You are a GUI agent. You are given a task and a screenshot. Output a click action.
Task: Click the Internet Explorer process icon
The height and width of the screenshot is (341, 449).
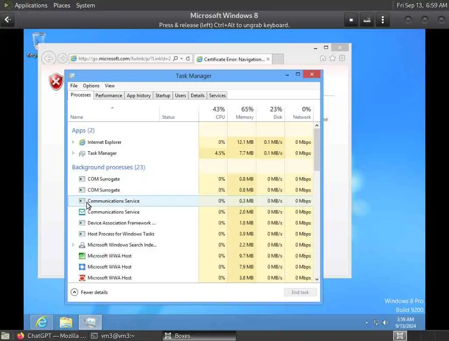pyautogui.click(x=82, y=142)
